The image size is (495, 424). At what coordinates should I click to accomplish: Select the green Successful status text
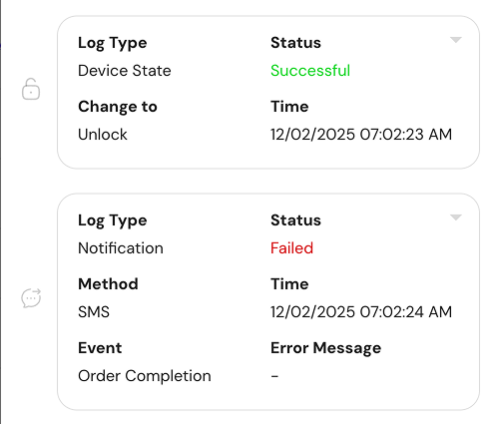tap(310, 71)
